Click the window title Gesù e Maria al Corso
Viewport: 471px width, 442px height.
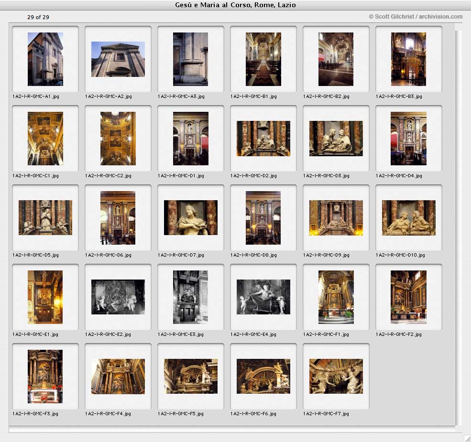[235, 5]
